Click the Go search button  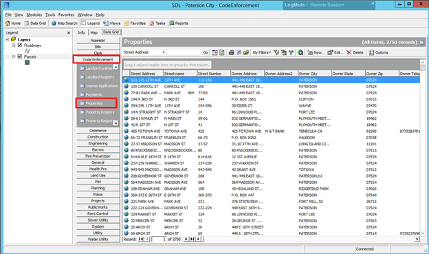206,52
